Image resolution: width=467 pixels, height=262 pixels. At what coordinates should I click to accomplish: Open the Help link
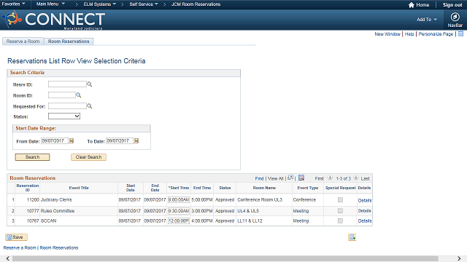click(409, 34)
